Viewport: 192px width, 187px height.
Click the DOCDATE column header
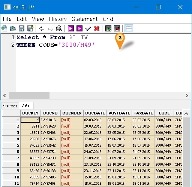coord(95,113)
